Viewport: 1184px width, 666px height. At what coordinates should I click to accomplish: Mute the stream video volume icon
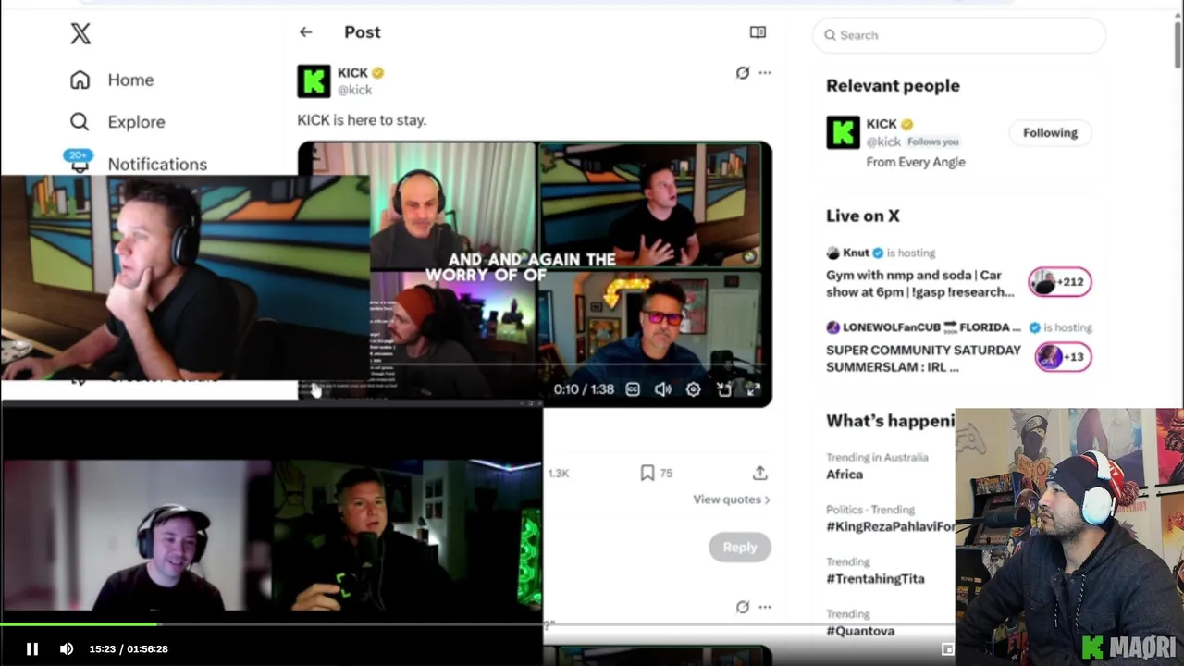67,648
